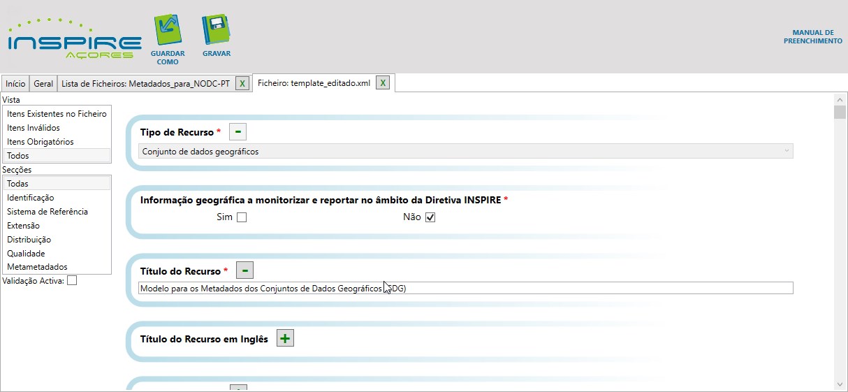
Task: Open the Tipo de Recurso dropdown
Action: click(465, 151)
